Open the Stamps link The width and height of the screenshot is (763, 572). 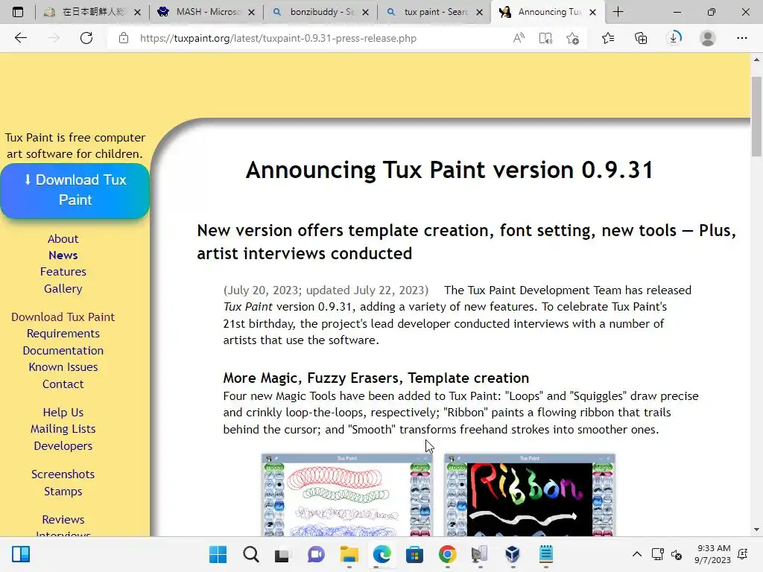(63, 492)
